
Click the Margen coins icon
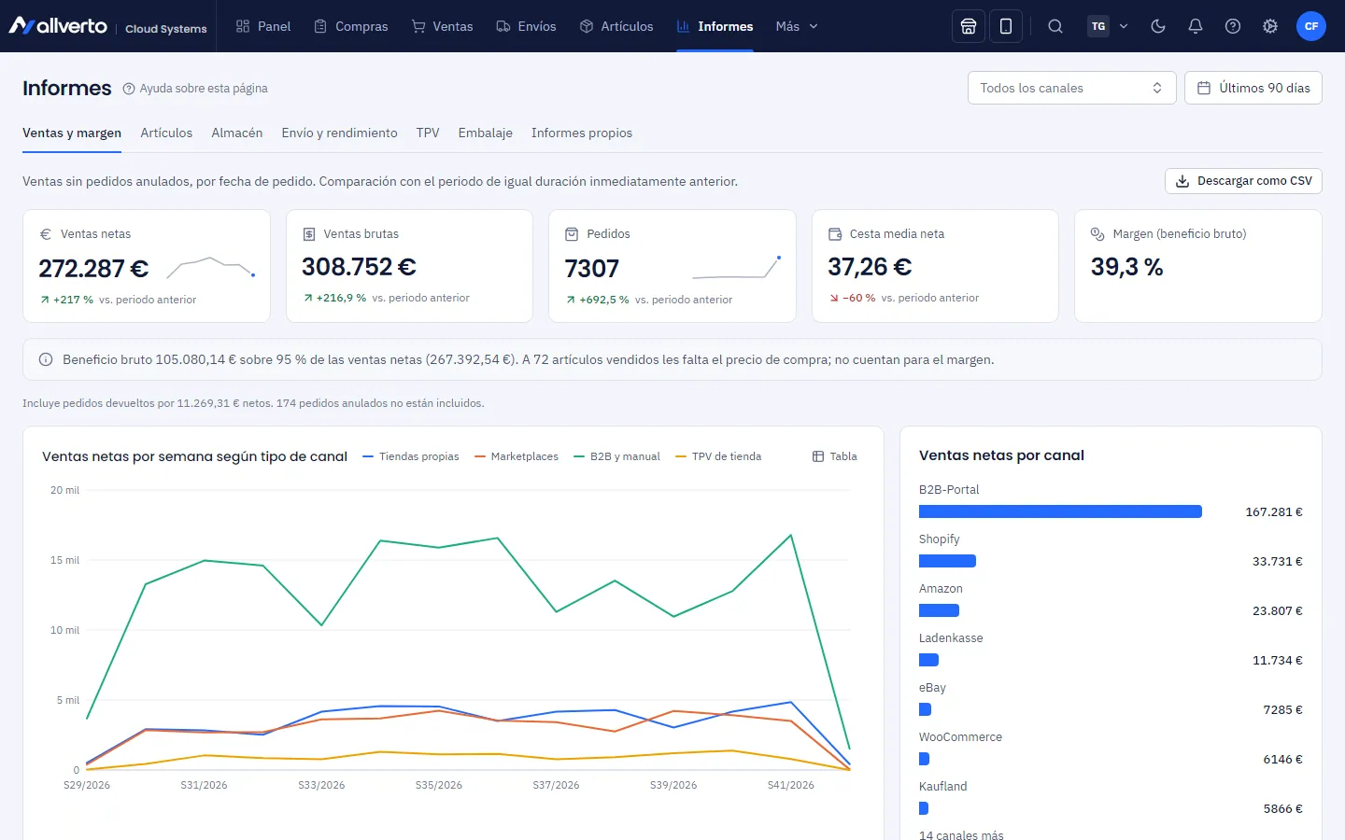click(x=1097, y=234)
